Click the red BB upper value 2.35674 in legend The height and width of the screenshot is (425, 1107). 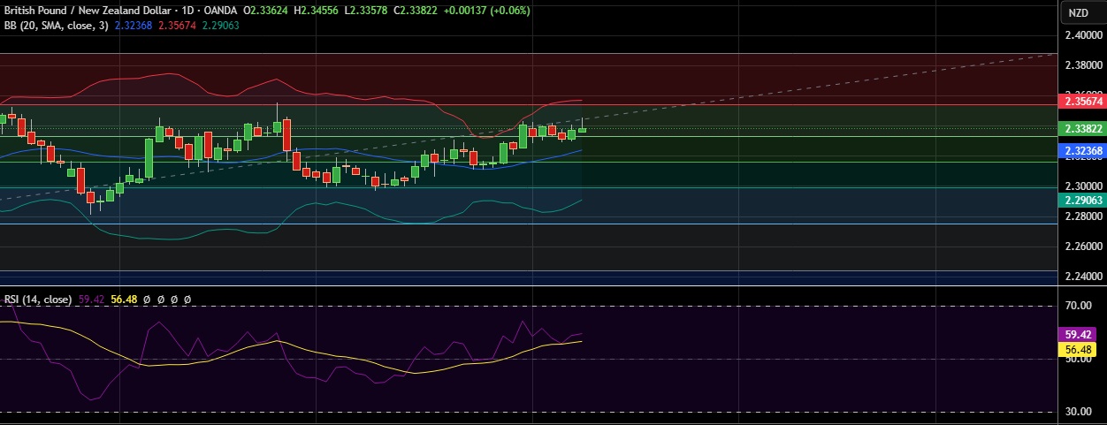click(x=179, y=26)
